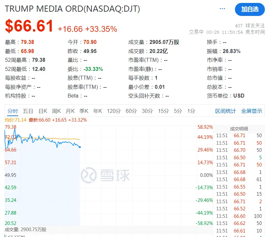Viewport: 273px width, 237px height.
Task: Switch to 周K weekly chart
Action: point(57,111)
